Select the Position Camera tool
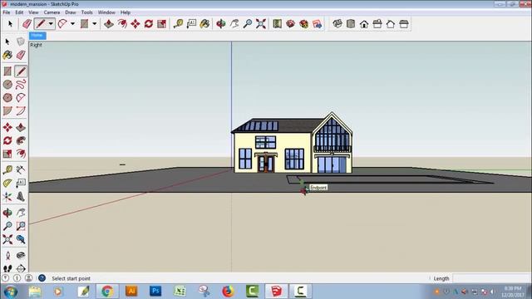Viewport: 532px width, 299px height. (x=7, y=256)
